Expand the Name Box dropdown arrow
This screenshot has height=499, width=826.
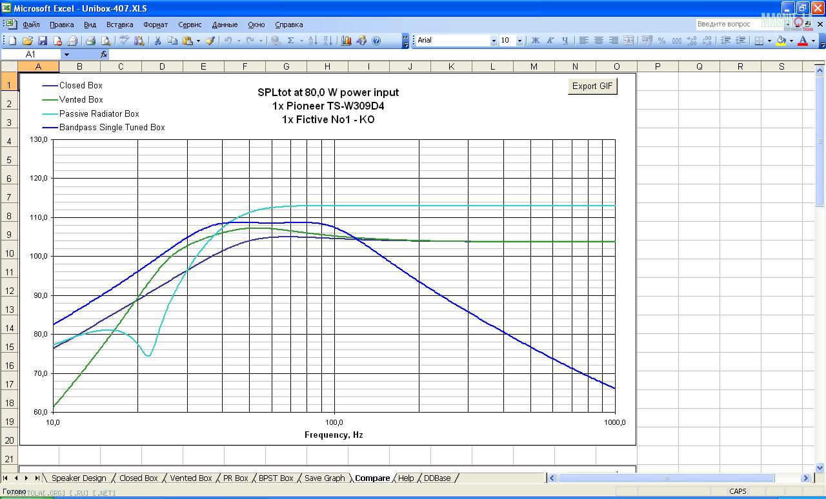66,55
